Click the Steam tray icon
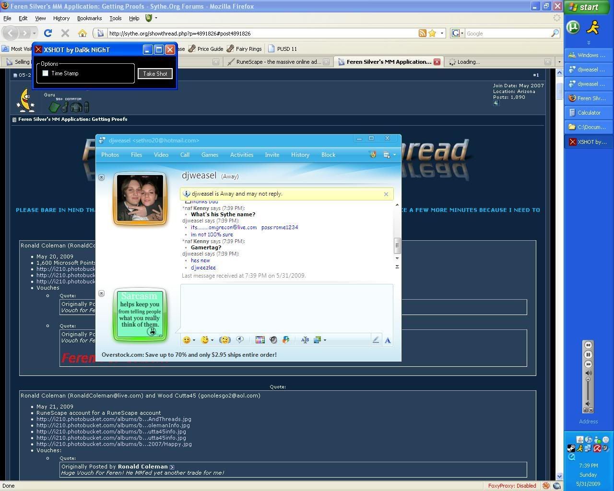This screenshot has height=491, width=614. pos(571,448)
